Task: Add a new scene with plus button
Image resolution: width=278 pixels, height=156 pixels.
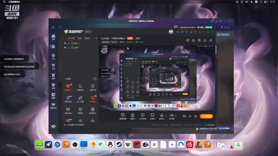Action: coord(96,38)
